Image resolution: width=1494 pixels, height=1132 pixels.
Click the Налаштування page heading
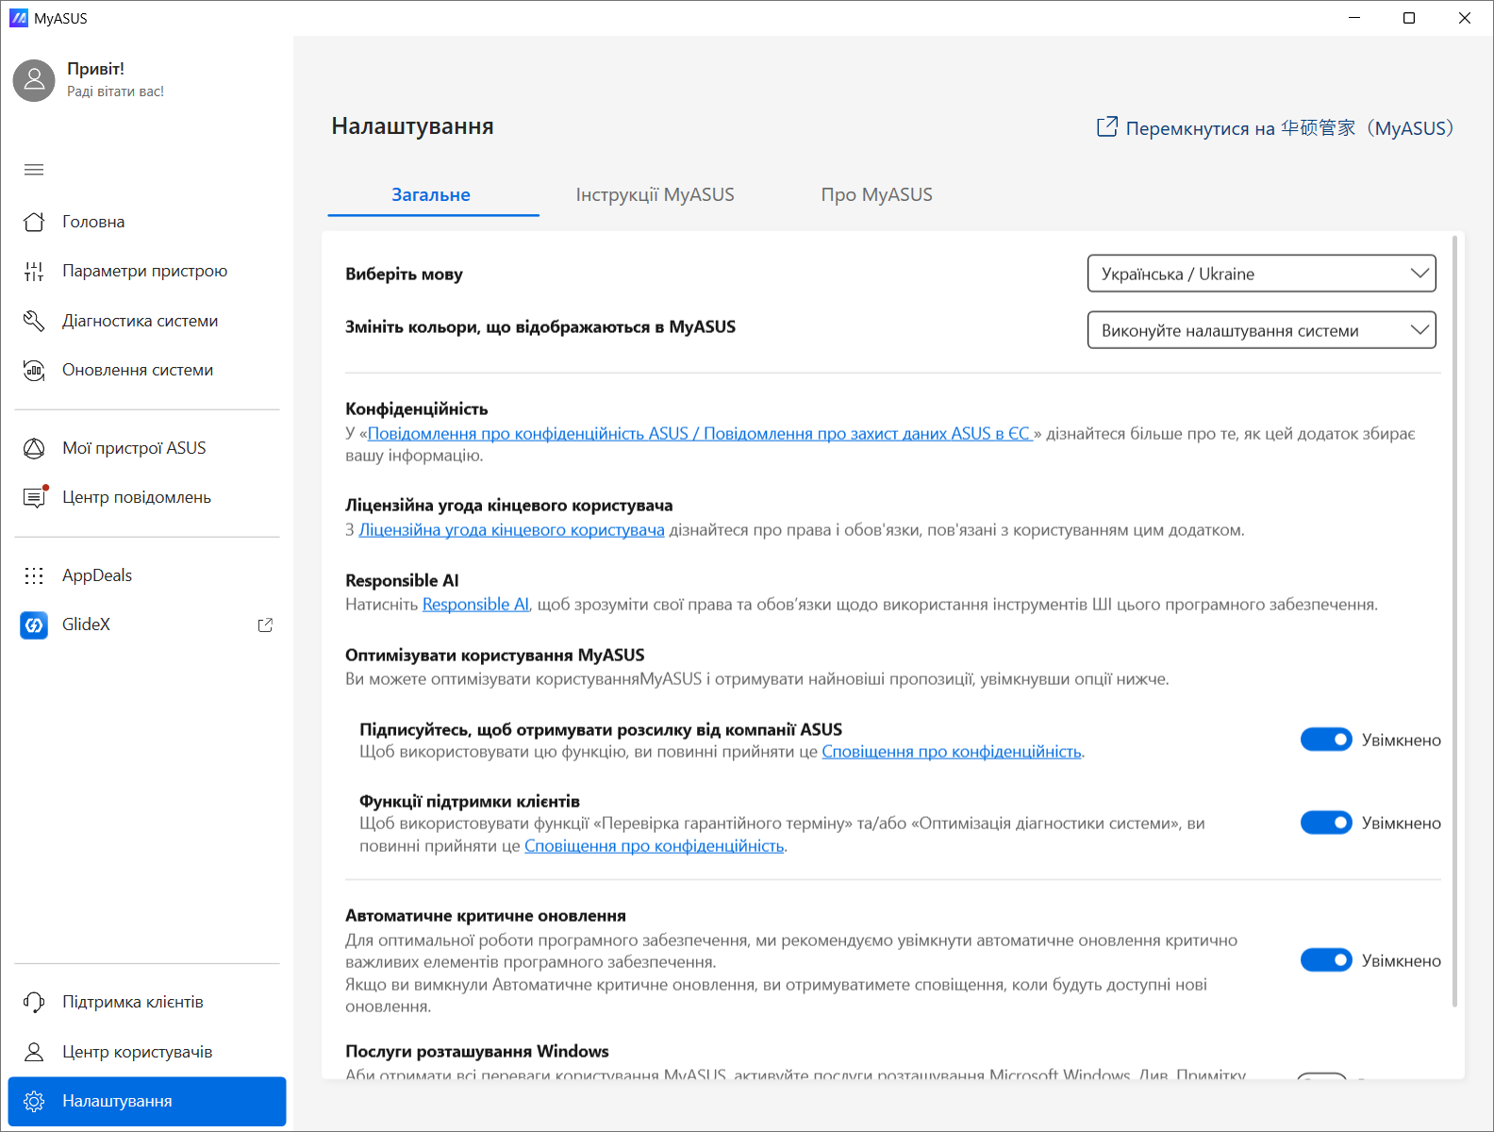pos(412,126)
